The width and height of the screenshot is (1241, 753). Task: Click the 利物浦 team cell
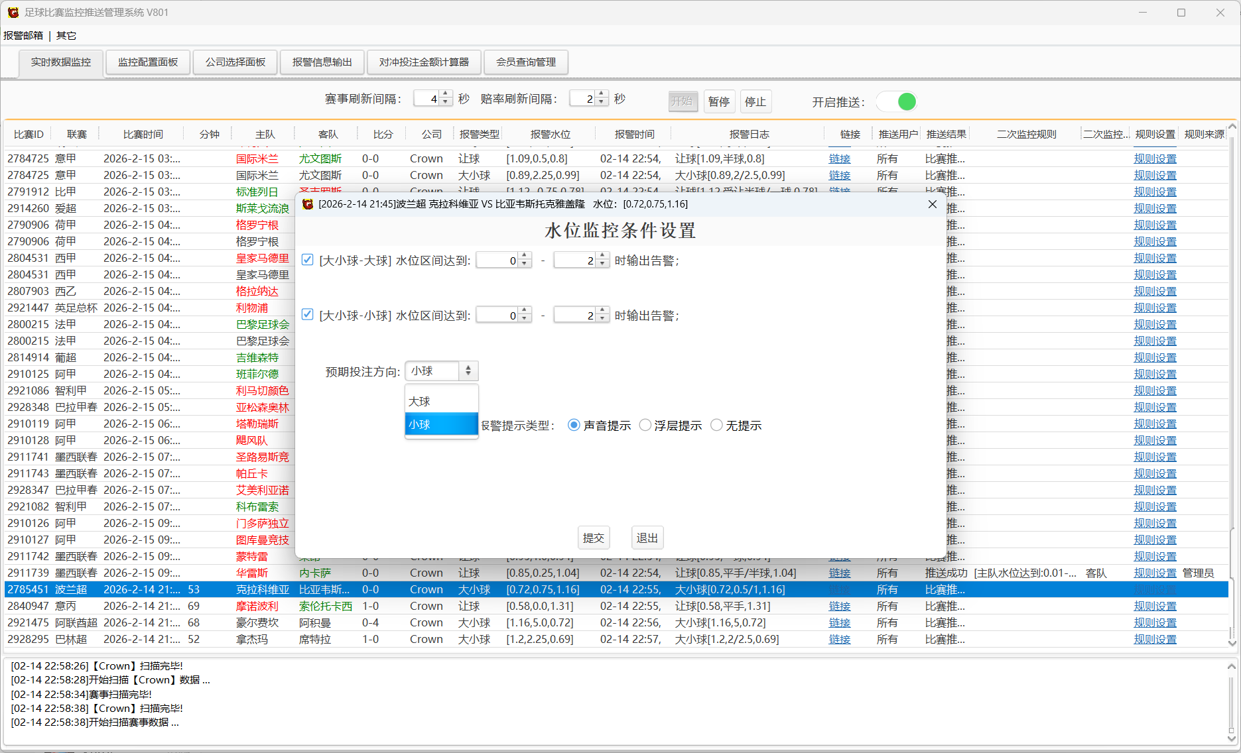tap(252, 308)
